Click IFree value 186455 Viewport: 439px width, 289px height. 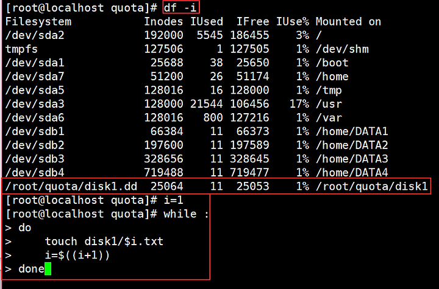coord(249,35)
